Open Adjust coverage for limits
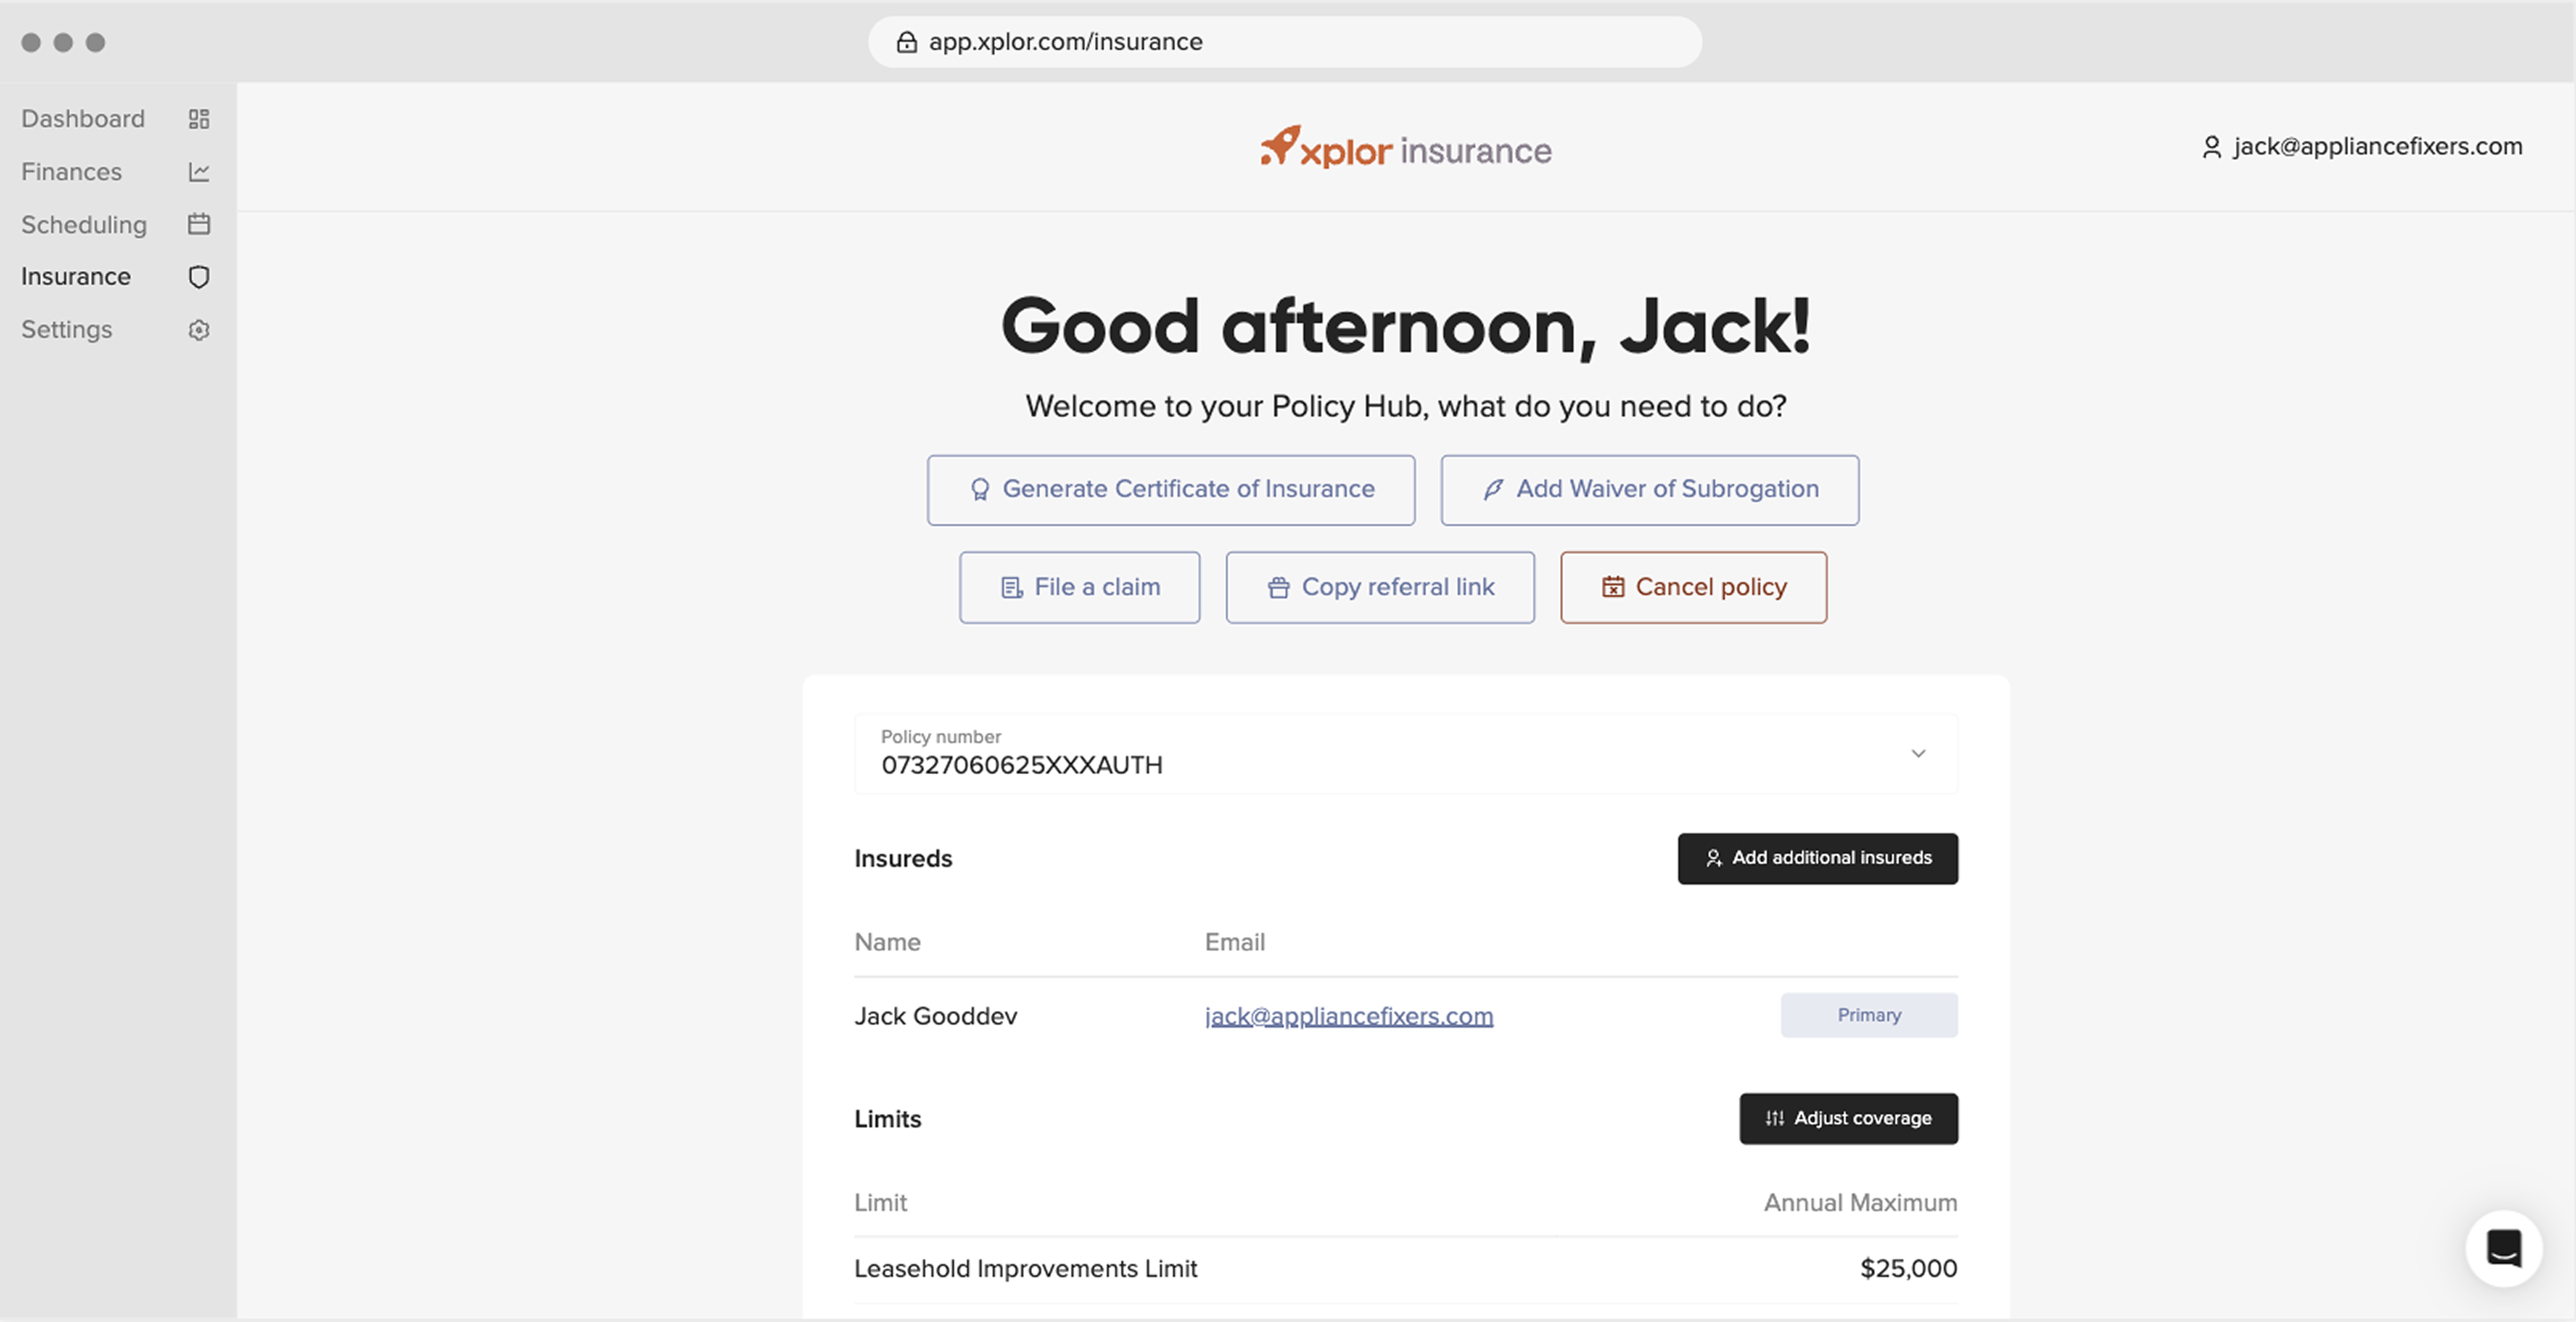 click(x=1848, y=1118)
